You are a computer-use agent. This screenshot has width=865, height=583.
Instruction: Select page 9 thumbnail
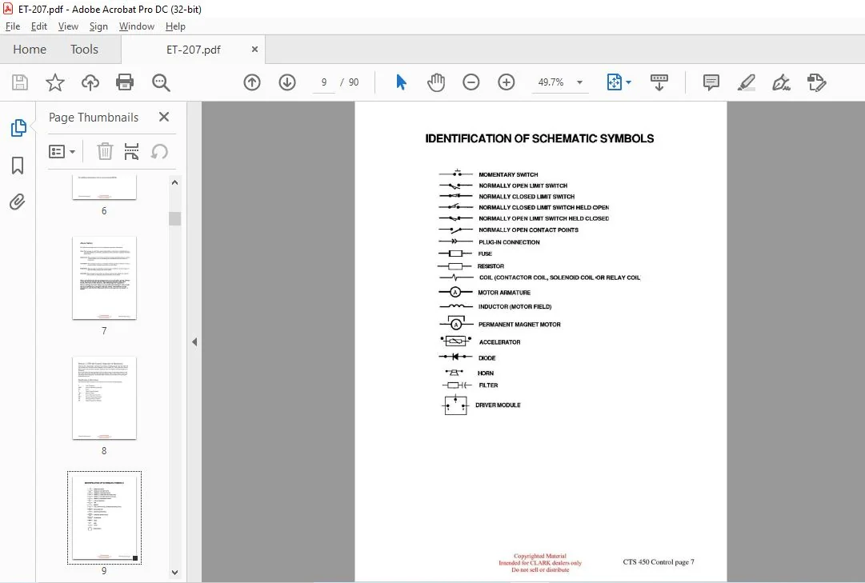[x=104, y=517]
